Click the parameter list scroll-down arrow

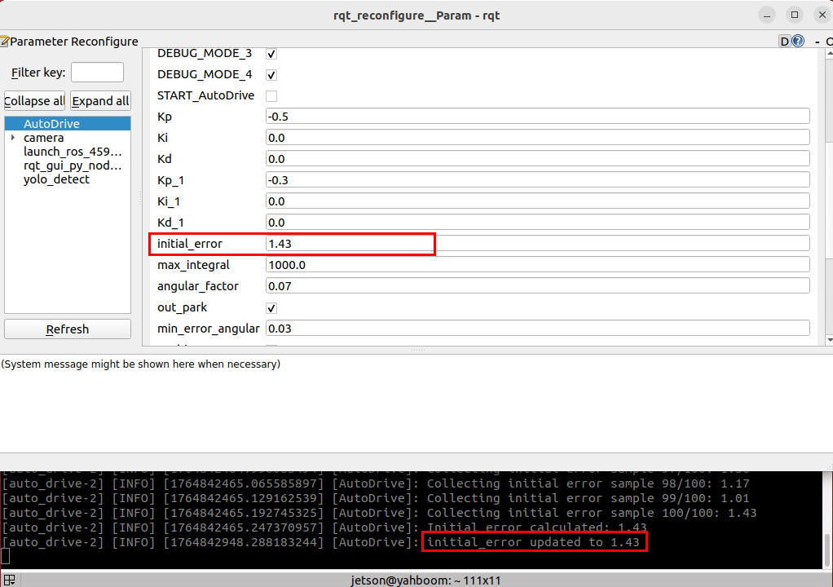pyautogui.click(x=829, y=340)
